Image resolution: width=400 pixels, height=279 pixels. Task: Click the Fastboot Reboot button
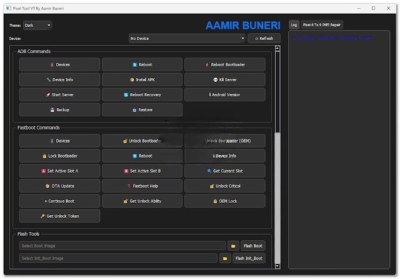142,156
